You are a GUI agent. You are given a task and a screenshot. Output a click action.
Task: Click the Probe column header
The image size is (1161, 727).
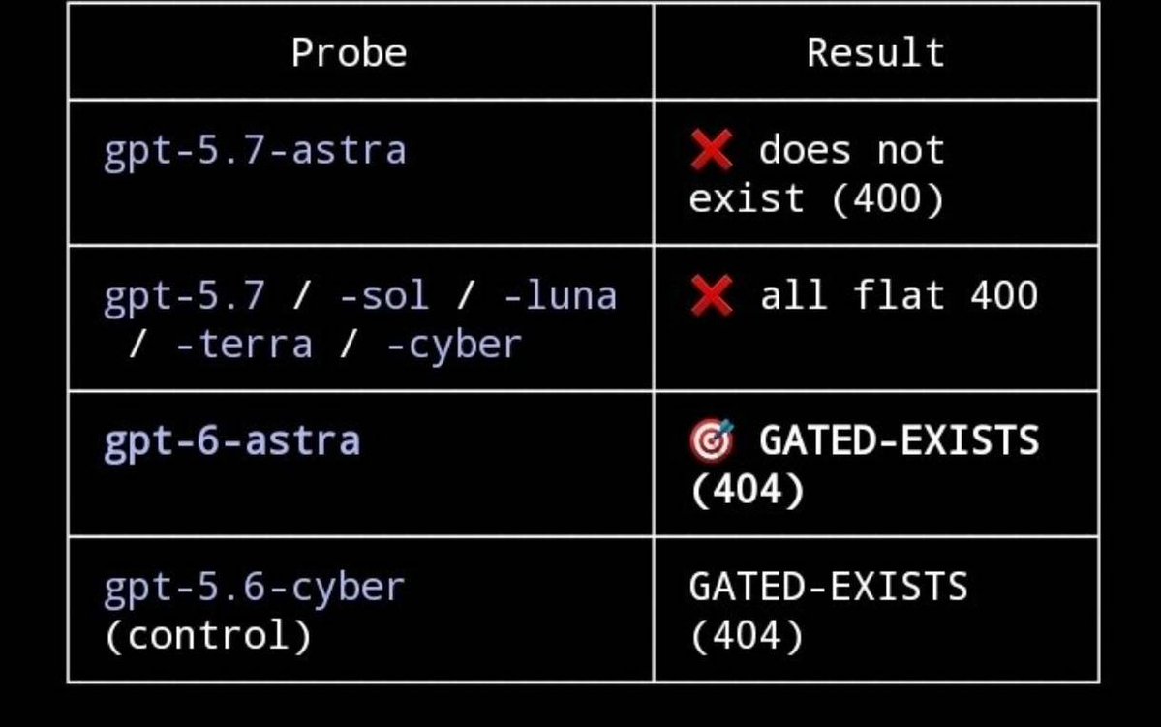349,52
